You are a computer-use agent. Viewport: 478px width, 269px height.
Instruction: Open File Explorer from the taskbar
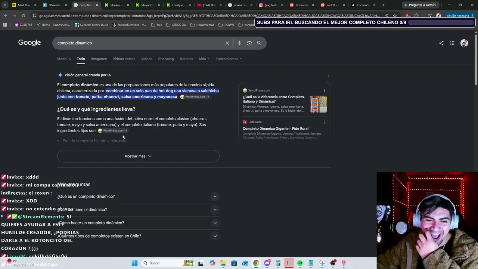point(223,263)
